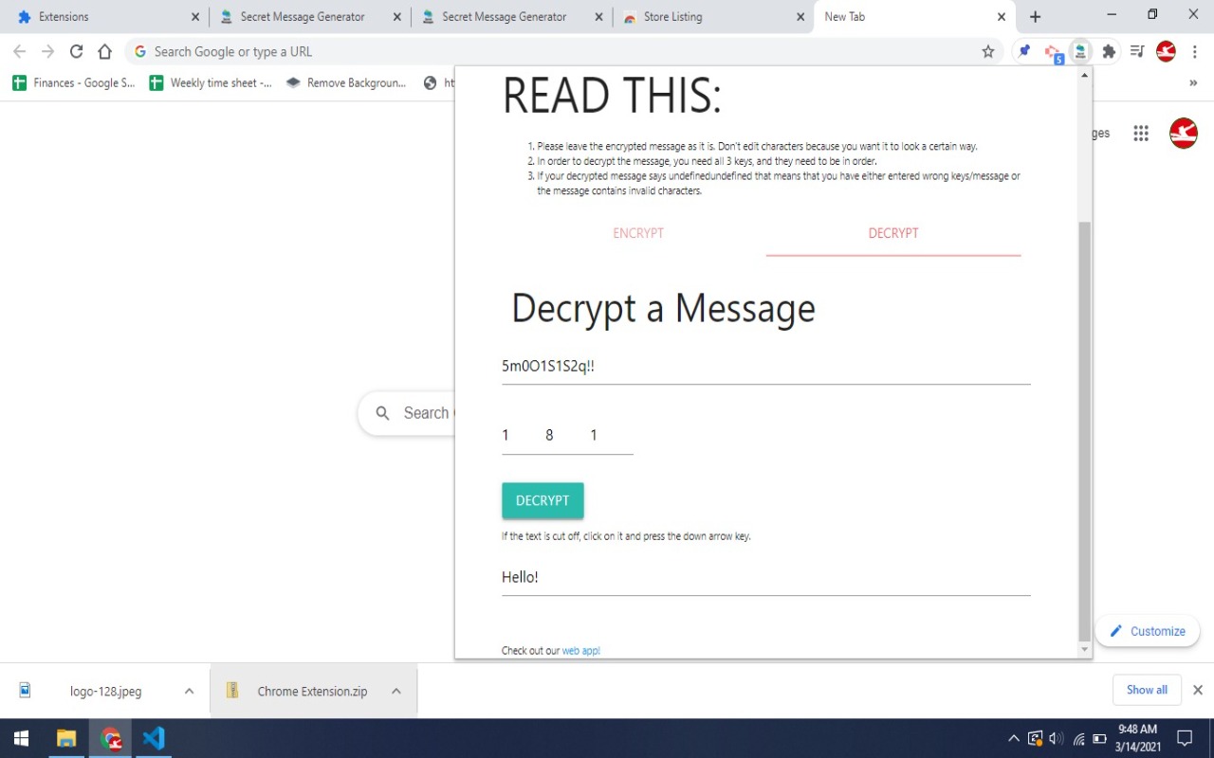Screen dimensions: 1214x758
Task: Reload the current page
Action: (76, 51)
